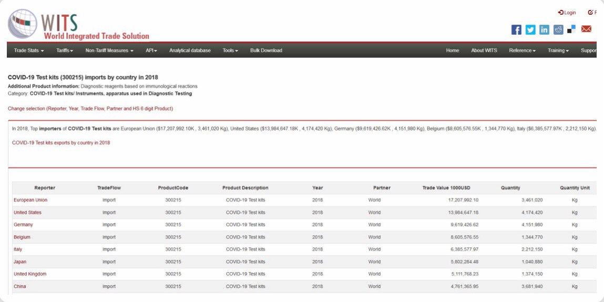Go to Home in navigation bar

pos(453,50)
